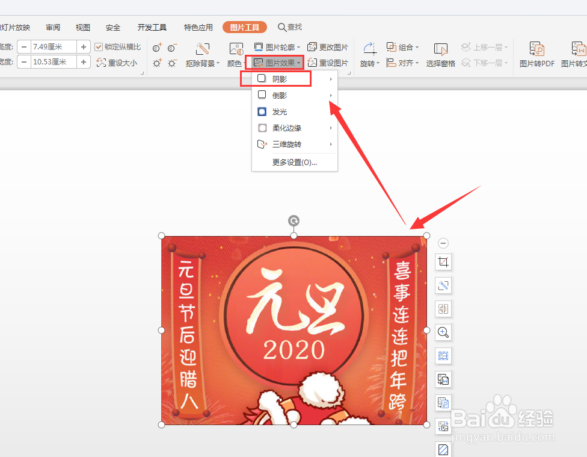Screen dimensions: 587x457
Task: Click the convert-to-document icon in side toolbar
Action: point(443,379)
